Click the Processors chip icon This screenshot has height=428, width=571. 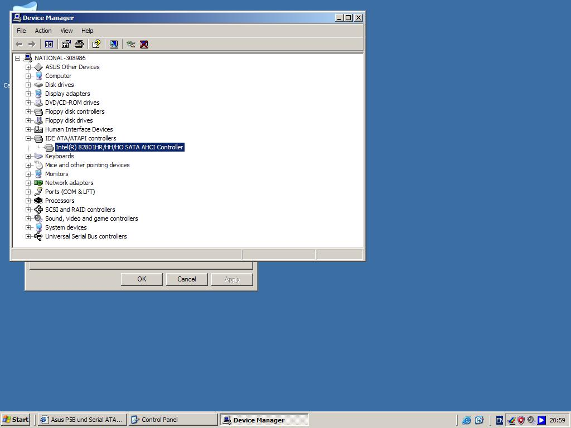point(38,201)
